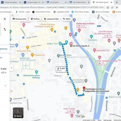Open the 48 ore in Donegal bookmark

[x=101, y=12]
